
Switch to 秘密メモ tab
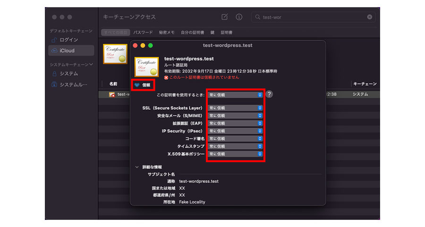tap(167, 33)
